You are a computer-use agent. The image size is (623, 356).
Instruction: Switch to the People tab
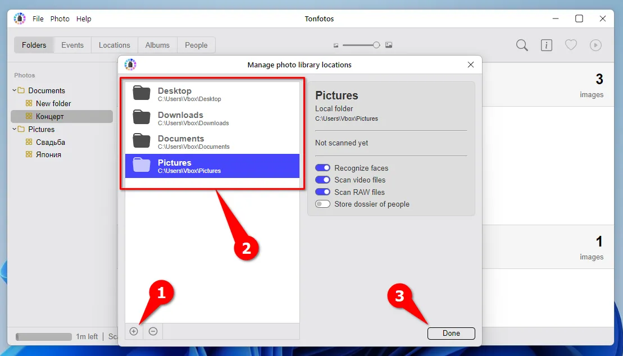[x=196, y=45]
